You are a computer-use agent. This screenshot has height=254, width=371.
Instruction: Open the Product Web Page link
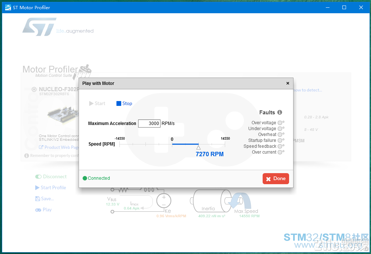(59, 147)
